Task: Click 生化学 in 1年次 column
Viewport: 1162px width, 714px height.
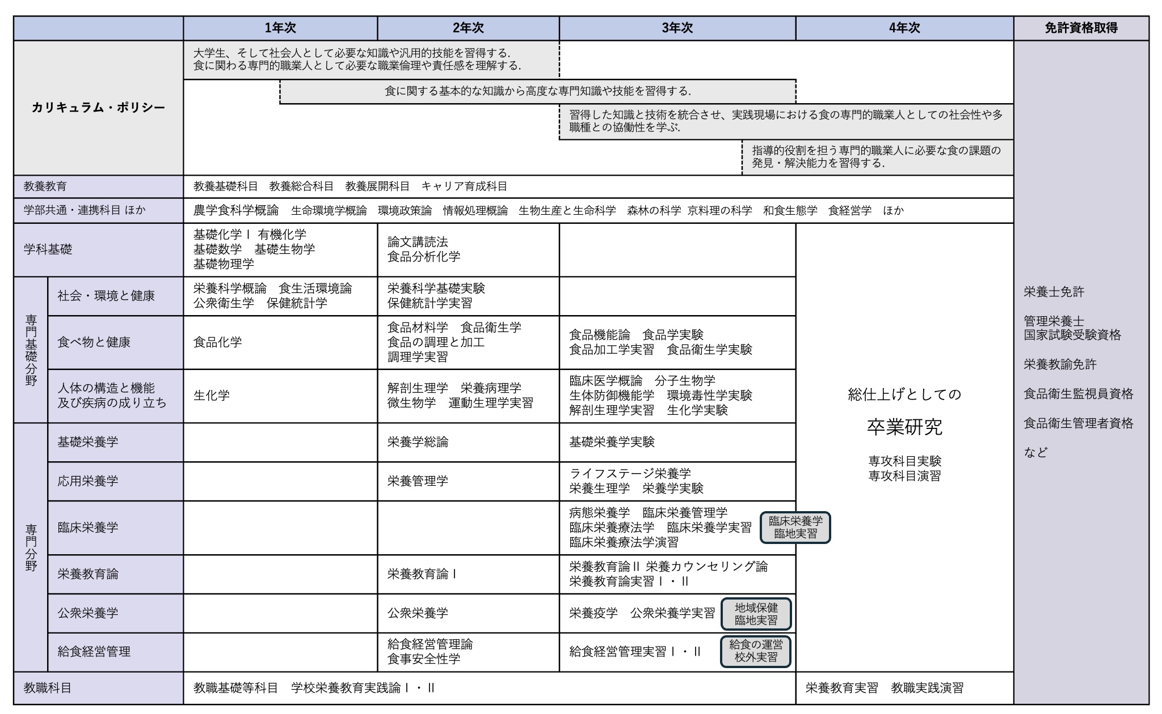Action: tap(212, 396)
